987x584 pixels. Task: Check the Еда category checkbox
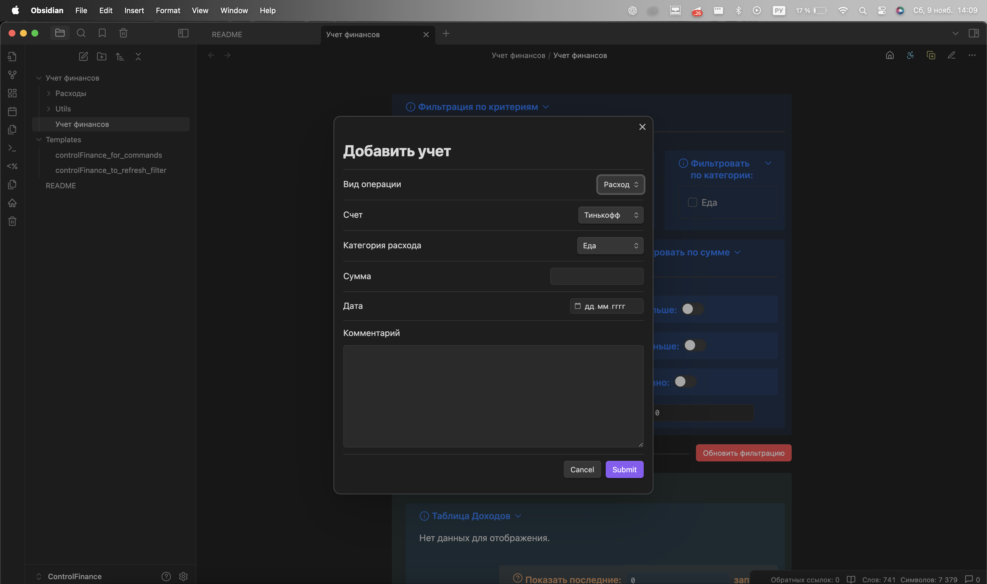[692, 202]
